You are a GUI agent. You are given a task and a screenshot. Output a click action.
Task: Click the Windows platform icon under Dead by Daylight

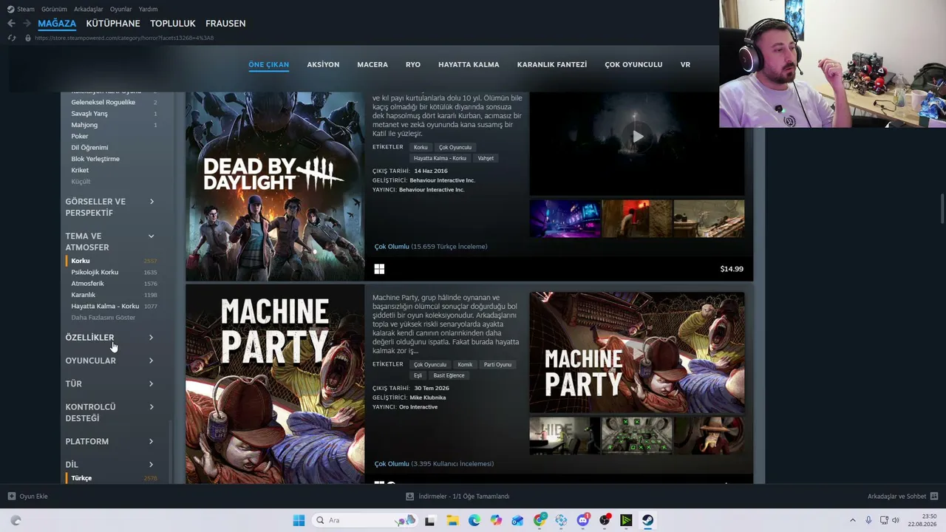pyautogui.click(x=379, y=269)
